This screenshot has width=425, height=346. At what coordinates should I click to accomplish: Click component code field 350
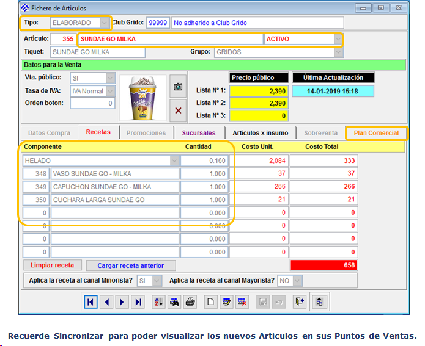click(36, 200)
